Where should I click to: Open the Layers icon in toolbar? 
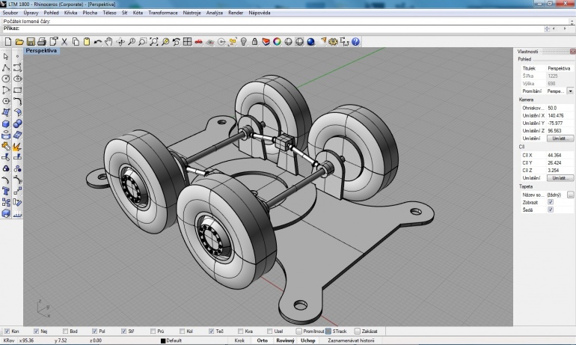(x=266, y=41)
